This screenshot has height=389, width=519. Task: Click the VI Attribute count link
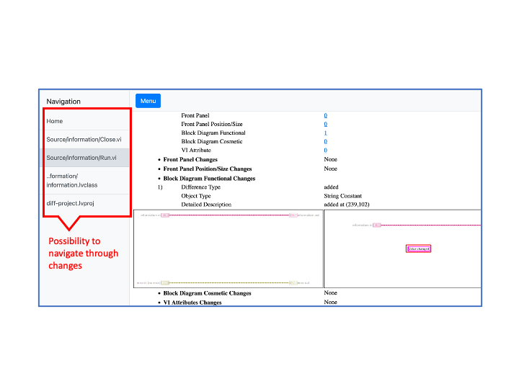[325, 150]
